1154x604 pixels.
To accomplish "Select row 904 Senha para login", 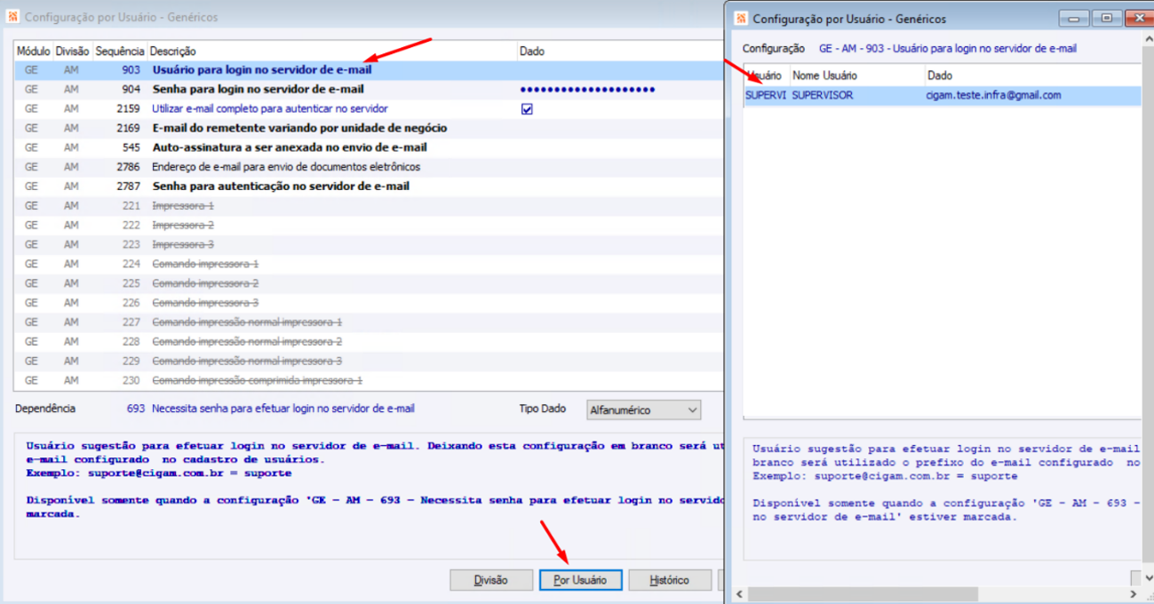I will pyautogui.click(x=370, y=89).
